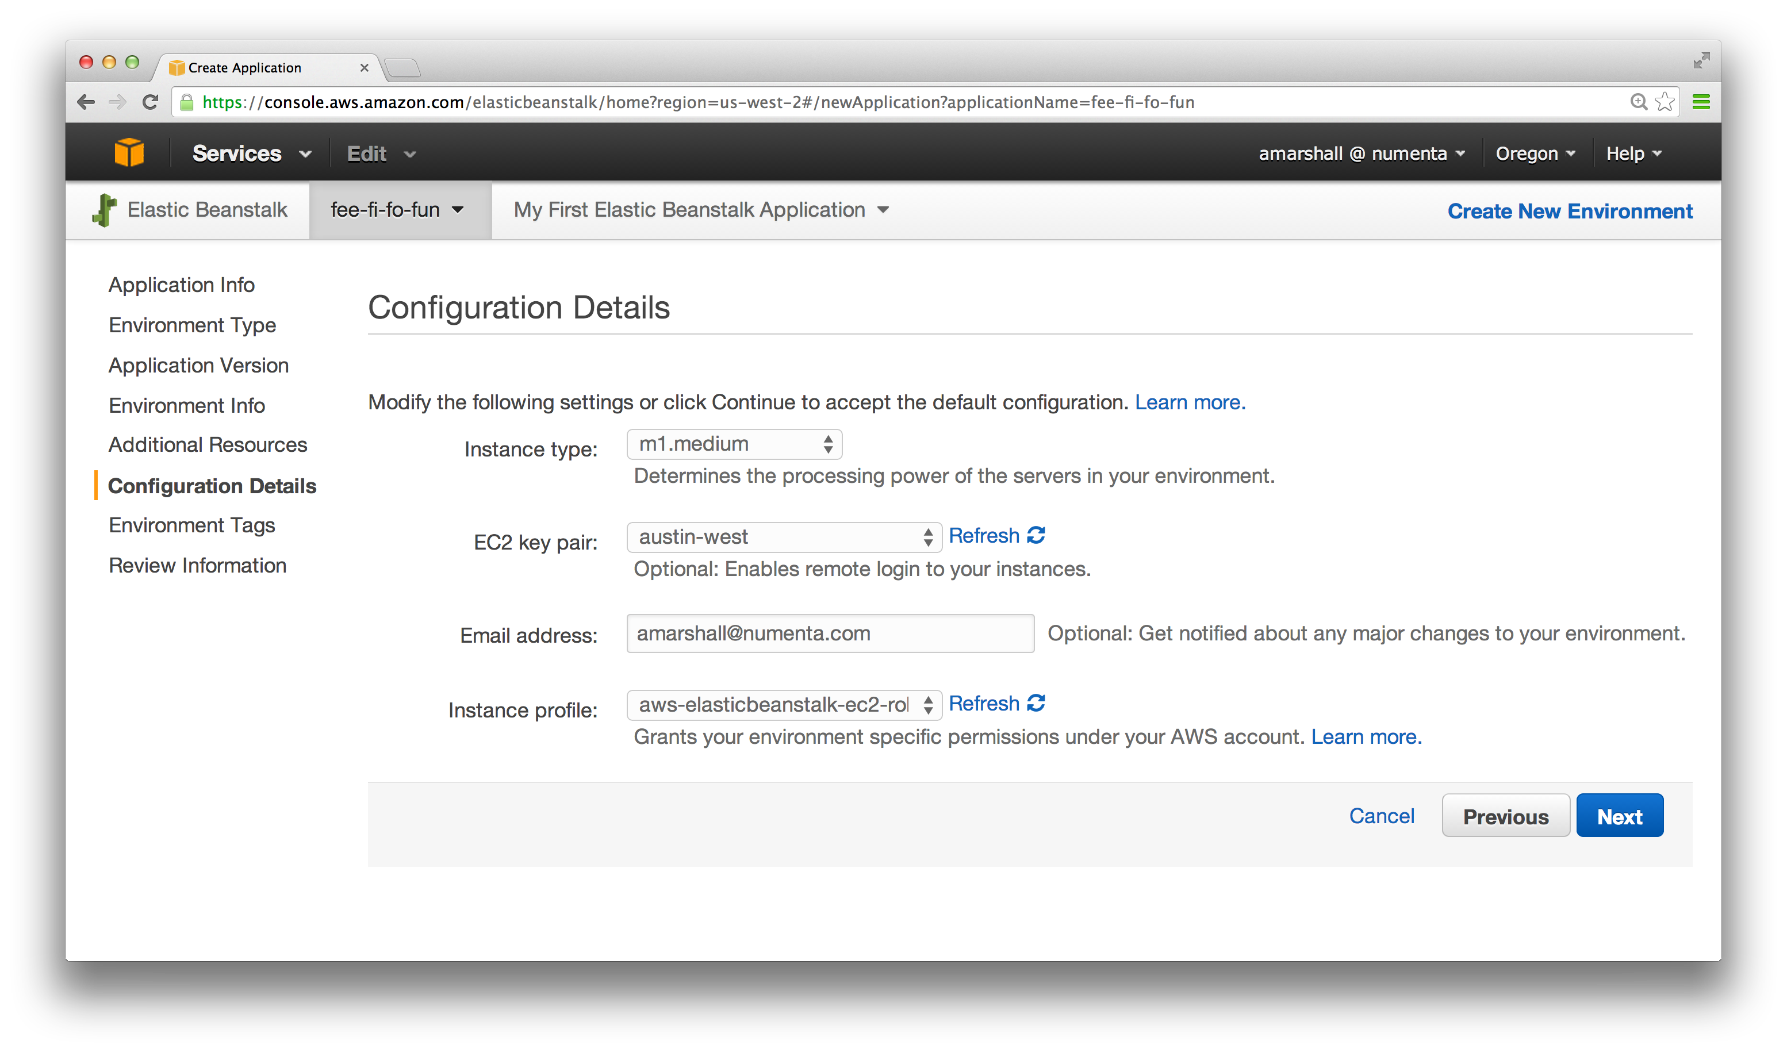Click the zoom magnifier icon in address bar
1787x1052 pixels.
click(x=1638, y=102)
